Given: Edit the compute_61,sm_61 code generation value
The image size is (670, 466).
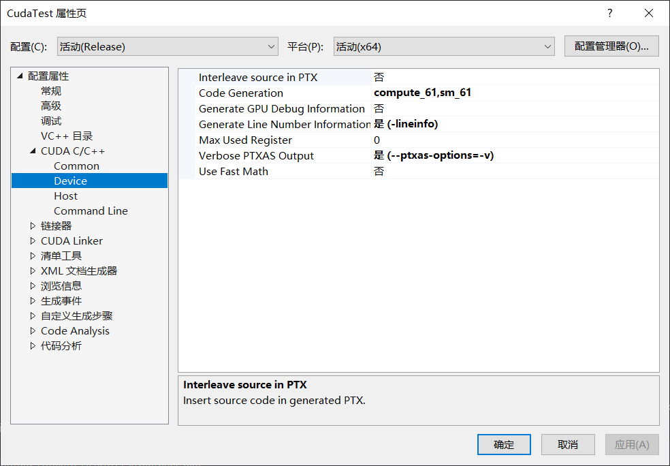Looking at the screenshot, I should 423,93.
